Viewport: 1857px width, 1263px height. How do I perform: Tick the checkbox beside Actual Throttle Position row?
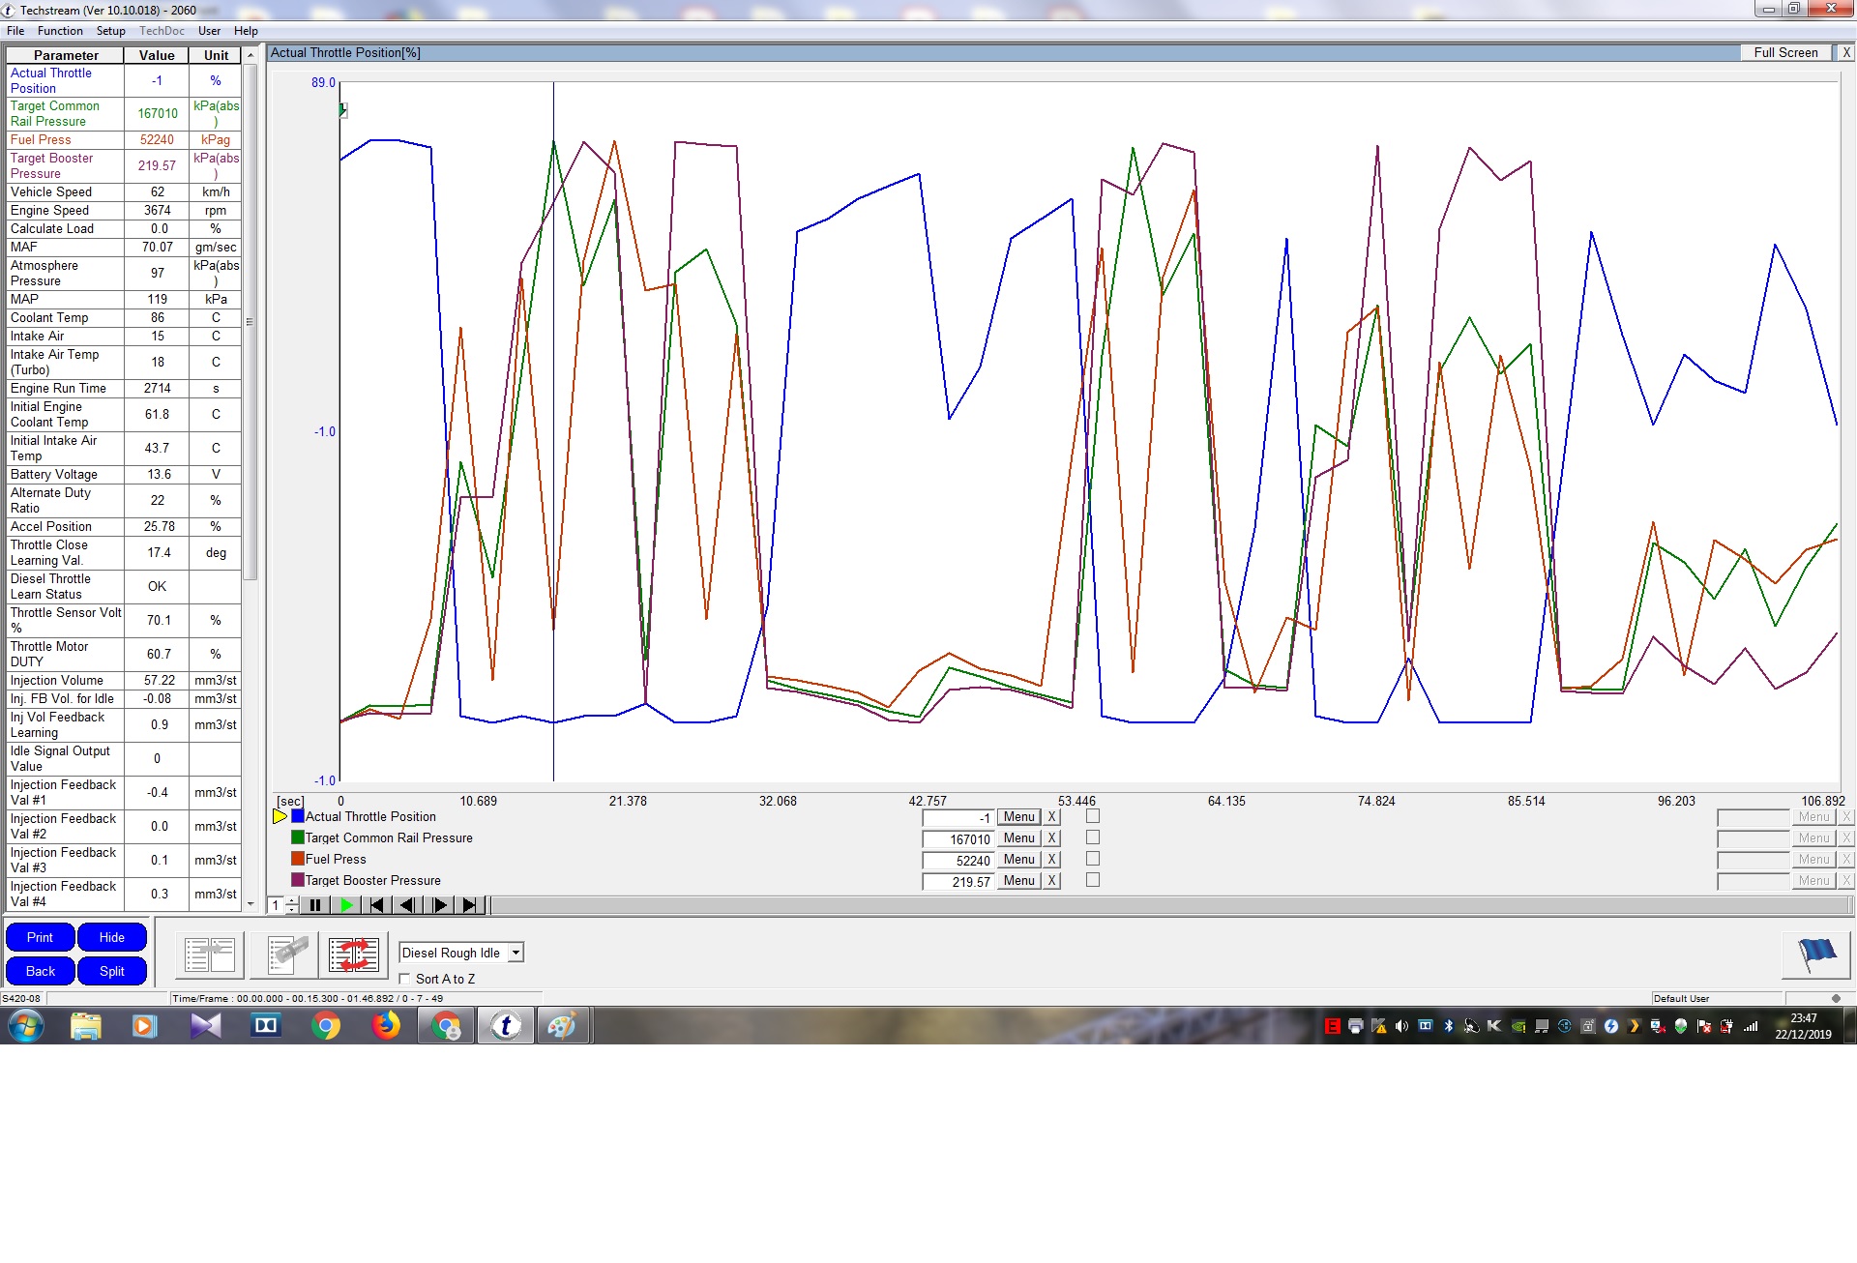click(x=1093, y=816)
